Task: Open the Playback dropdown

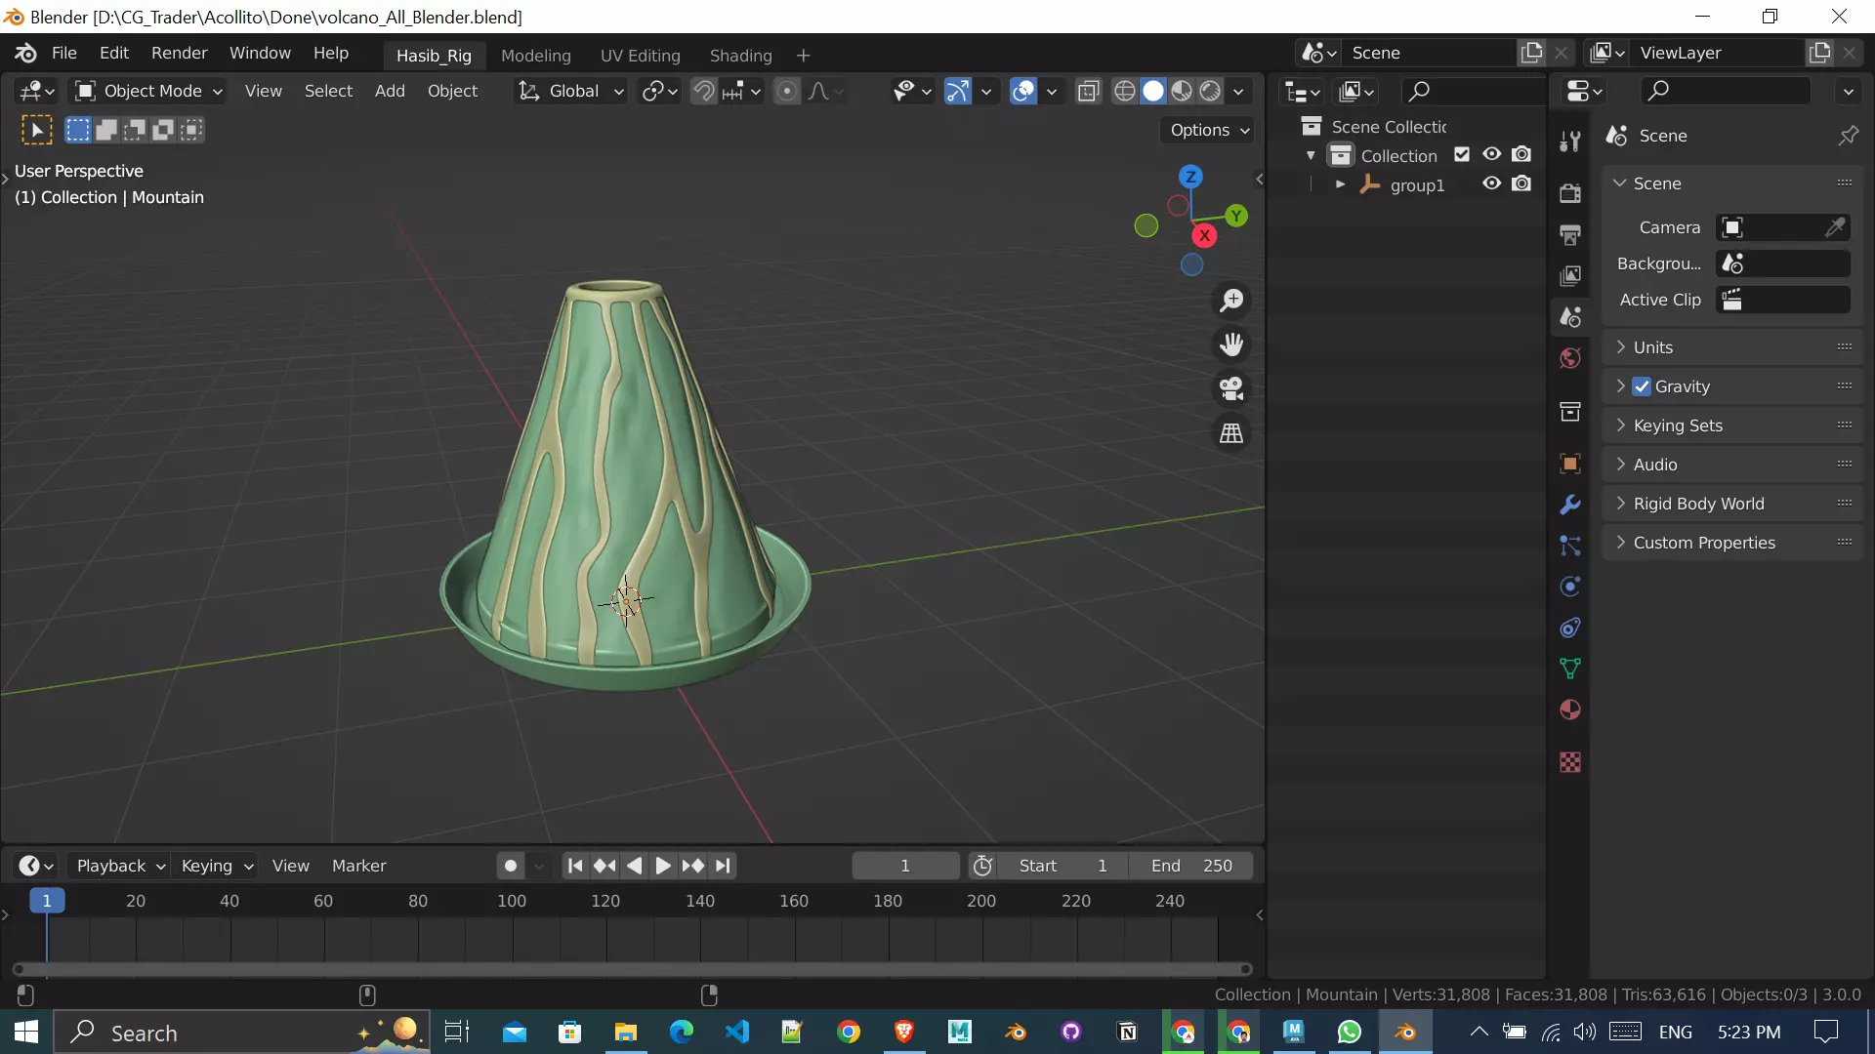Action: pyautogui.click(x=119, y=866)
